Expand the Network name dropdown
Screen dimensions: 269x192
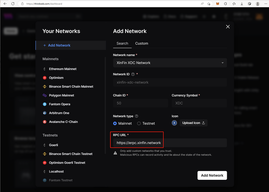pyautogui.click(x=170, y=63)
